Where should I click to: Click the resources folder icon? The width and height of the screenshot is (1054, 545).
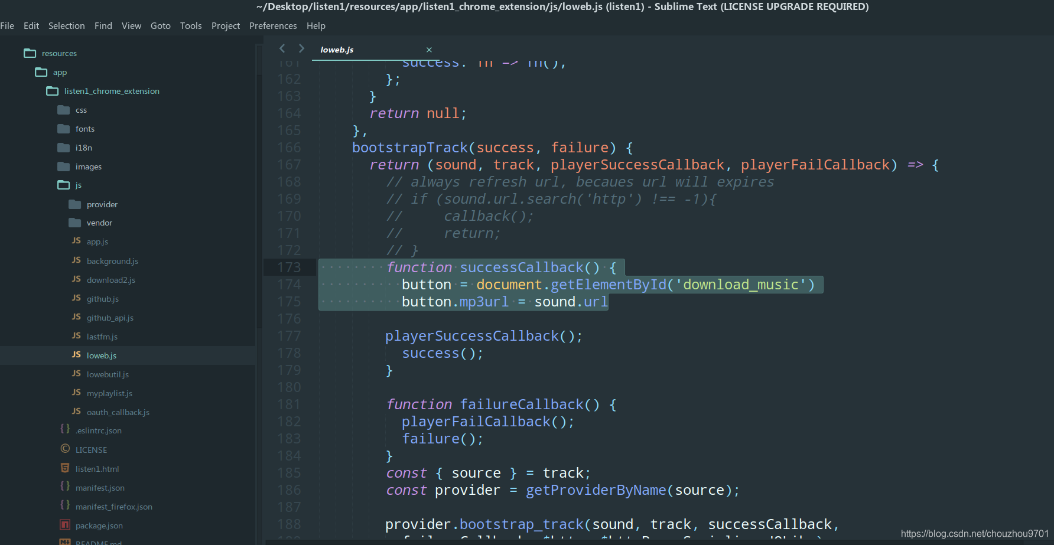click(x=30, y=53)
